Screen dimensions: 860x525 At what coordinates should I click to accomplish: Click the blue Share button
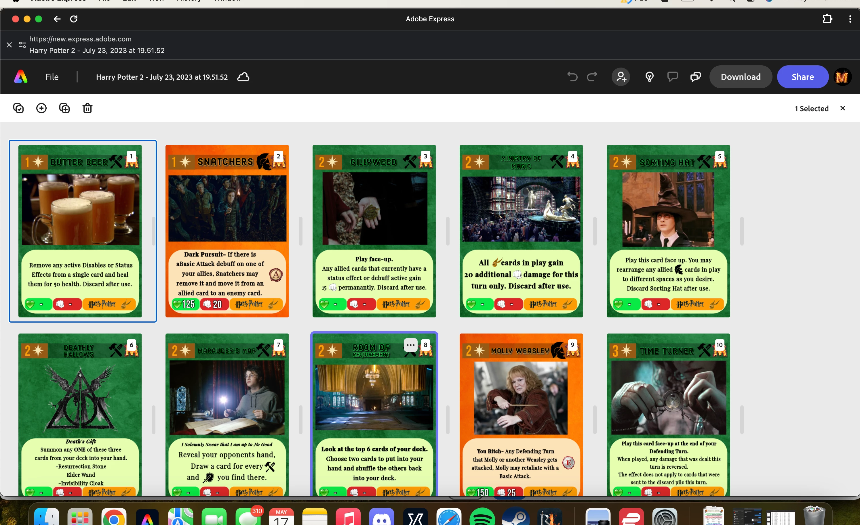(x=802, y=77)
